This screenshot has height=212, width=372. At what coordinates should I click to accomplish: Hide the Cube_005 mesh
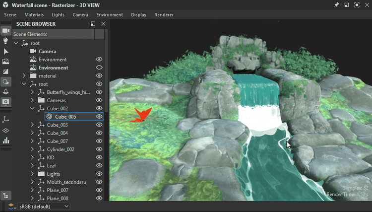click(x=99, y=117)
